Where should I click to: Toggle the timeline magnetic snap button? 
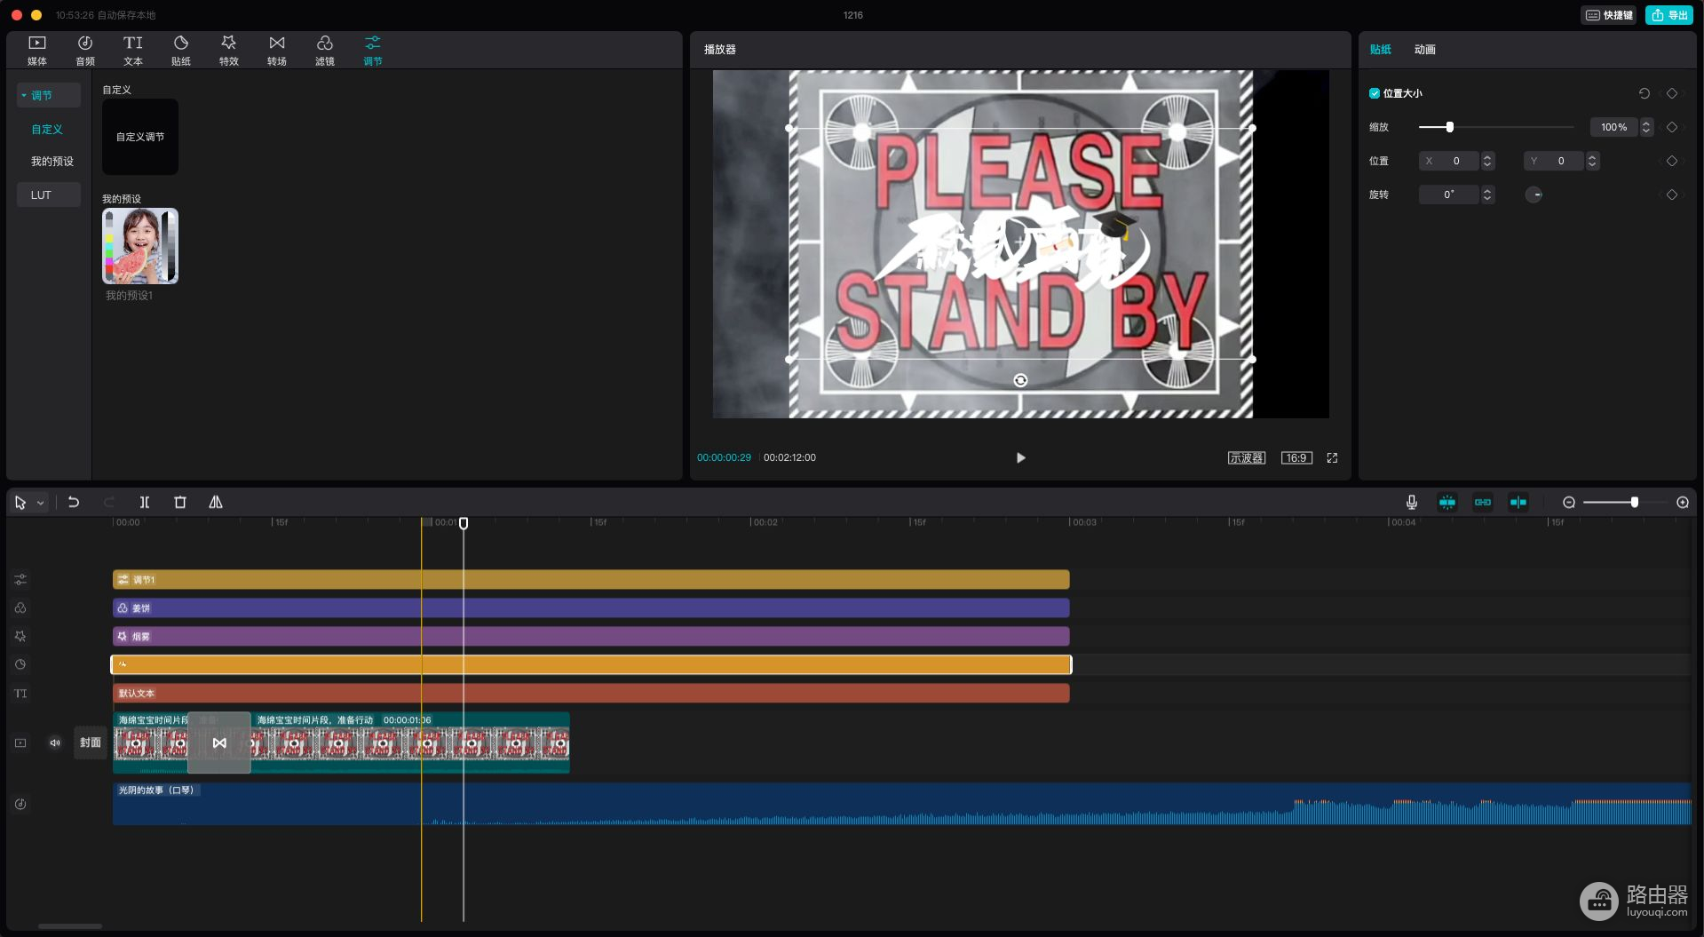(x=1447, y=503)
